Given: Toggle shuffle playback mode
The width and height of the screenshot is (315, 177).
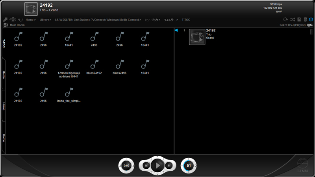Looking at the screenshot, I should pyautogui.click(x=293, y=19).
